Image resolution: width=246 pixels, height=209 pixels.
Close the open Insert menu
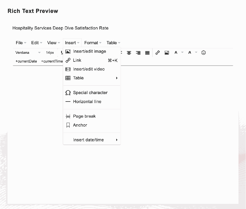(x=72, y=43)
